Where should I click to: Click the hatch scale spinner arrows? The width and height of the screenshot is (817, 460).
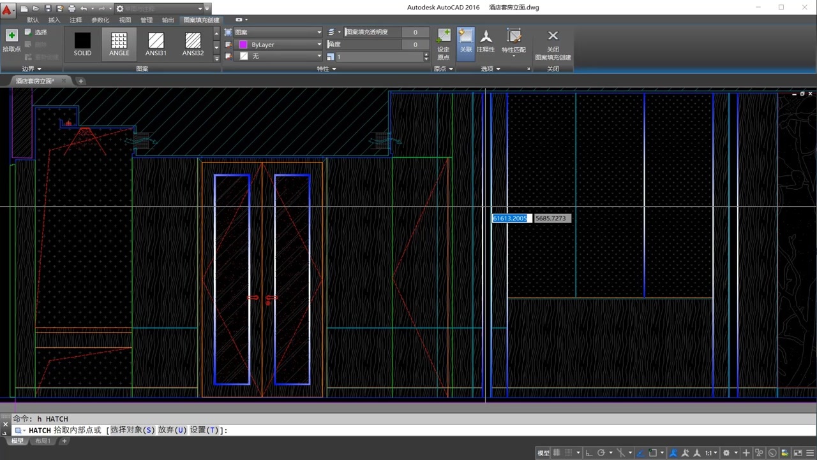point(426,57)
